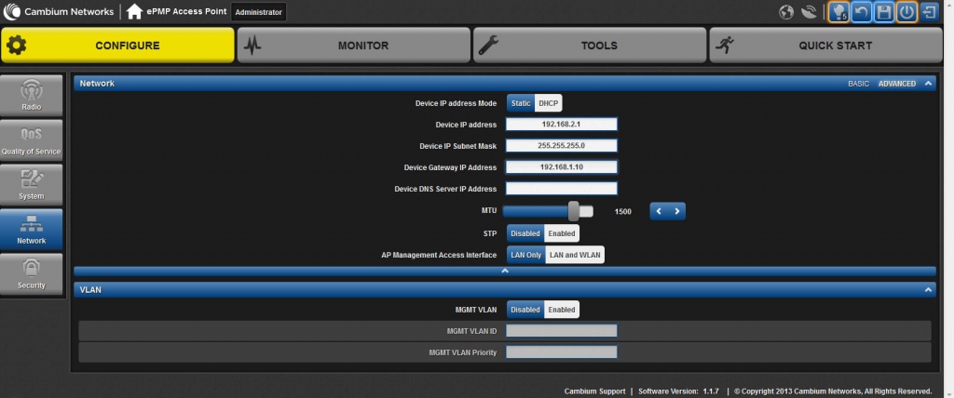Enable STP

tap(561, 233)
